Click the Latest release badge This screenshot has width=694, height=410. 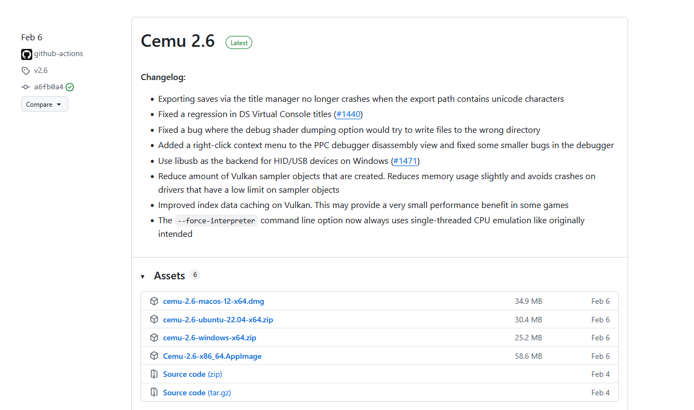239,43
